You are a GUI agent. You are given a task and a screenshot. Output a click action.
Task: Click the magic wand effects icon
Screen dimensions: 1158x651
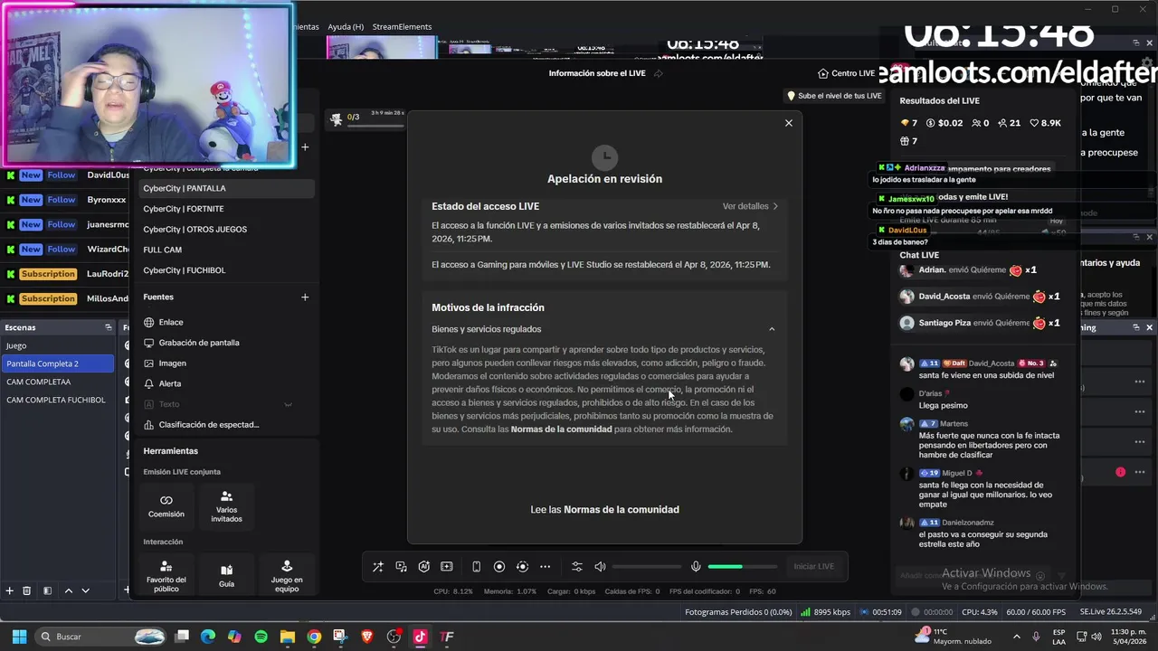[378, 566]
